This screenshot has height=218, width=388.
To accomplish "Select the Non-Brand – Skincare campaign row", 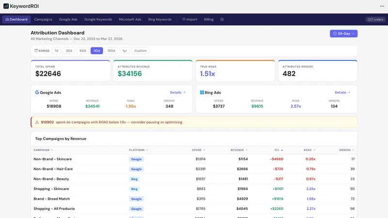I will [194, 159].
